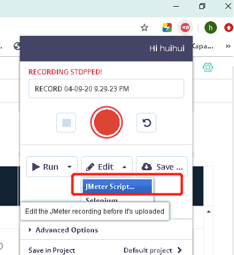Edit the recording name field

click(x=106, y=88)
